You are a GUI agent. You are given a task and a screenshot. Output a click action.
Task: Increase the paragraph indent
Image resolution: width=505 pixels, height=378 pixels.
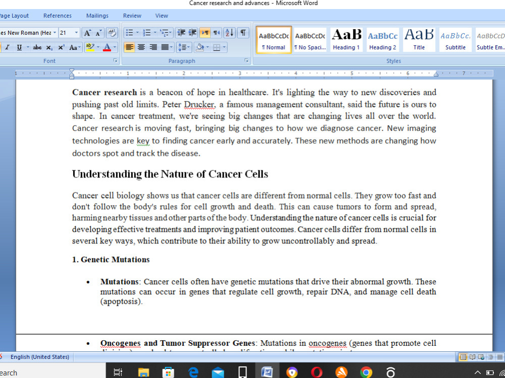192,33
